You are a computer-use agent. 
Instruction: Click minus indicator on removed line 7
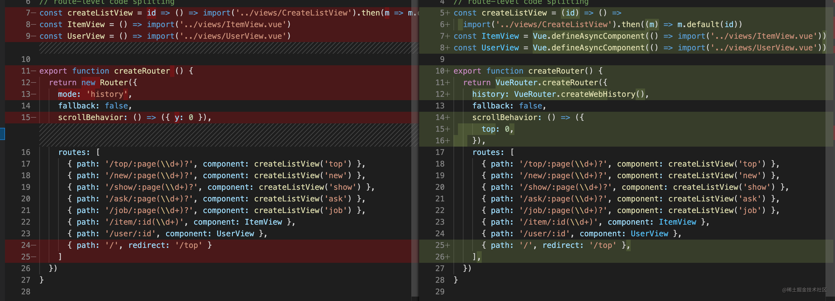(34, 13)
